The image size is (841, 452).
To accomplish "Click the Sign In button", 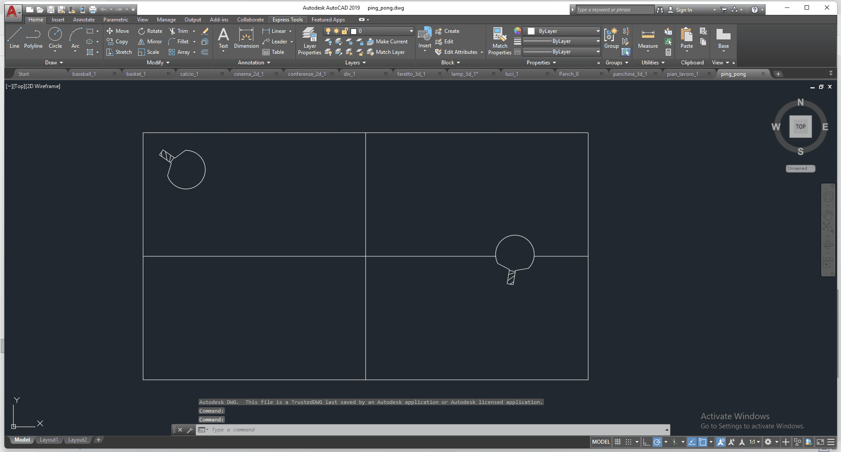I will coord(683,10).
